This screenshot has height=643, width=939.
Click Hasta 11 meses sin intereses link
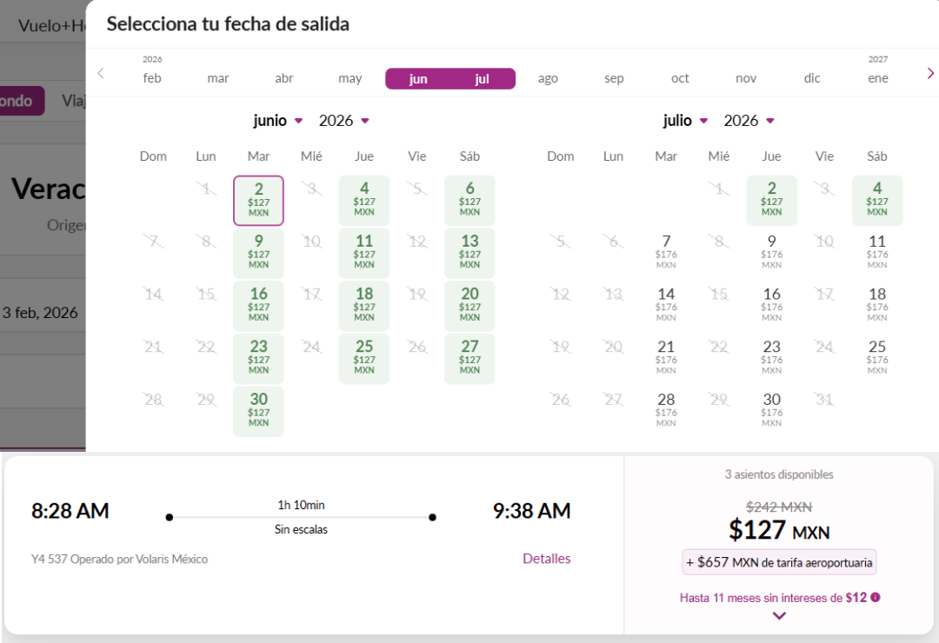pos(769,598)
